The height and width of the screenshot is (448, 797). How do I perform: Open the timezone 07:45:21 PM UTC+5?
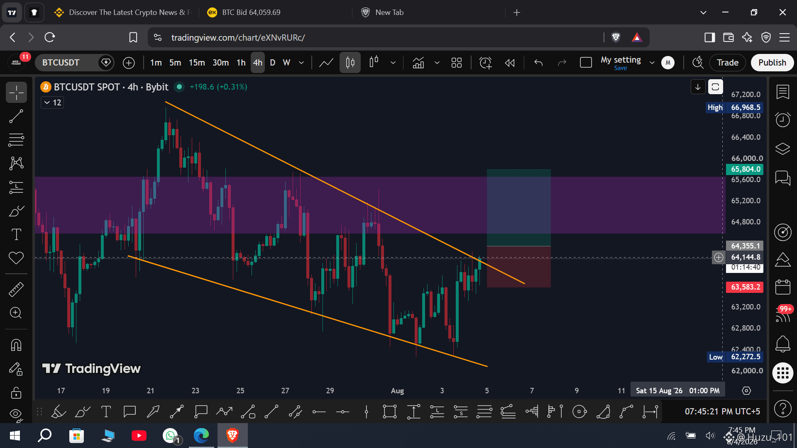click(722, 411)
